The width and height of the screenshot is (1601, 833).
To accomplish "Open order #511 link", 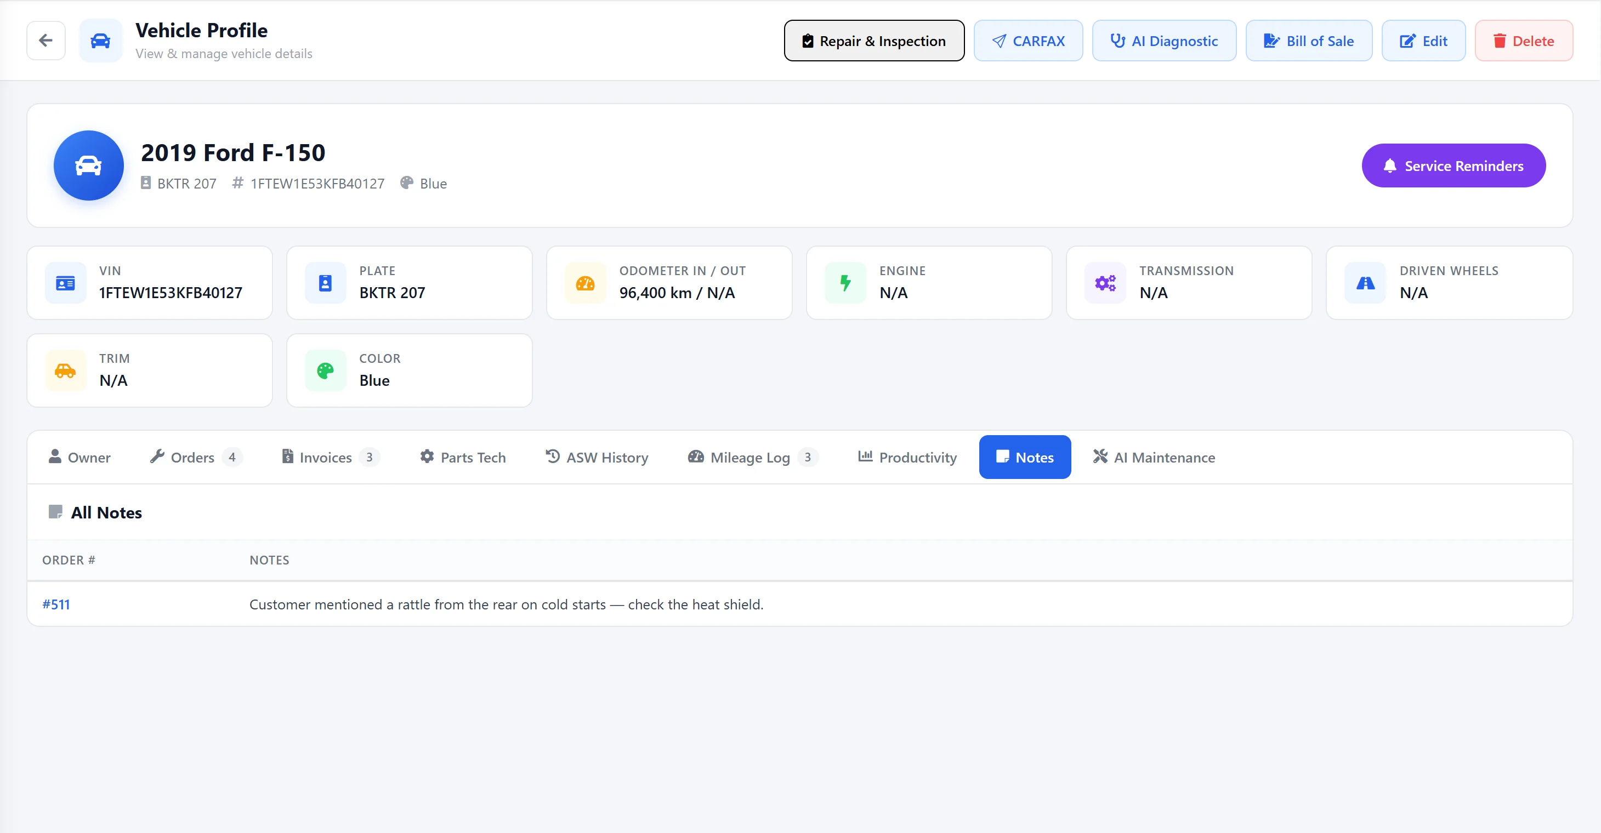I will pos(56,604).
